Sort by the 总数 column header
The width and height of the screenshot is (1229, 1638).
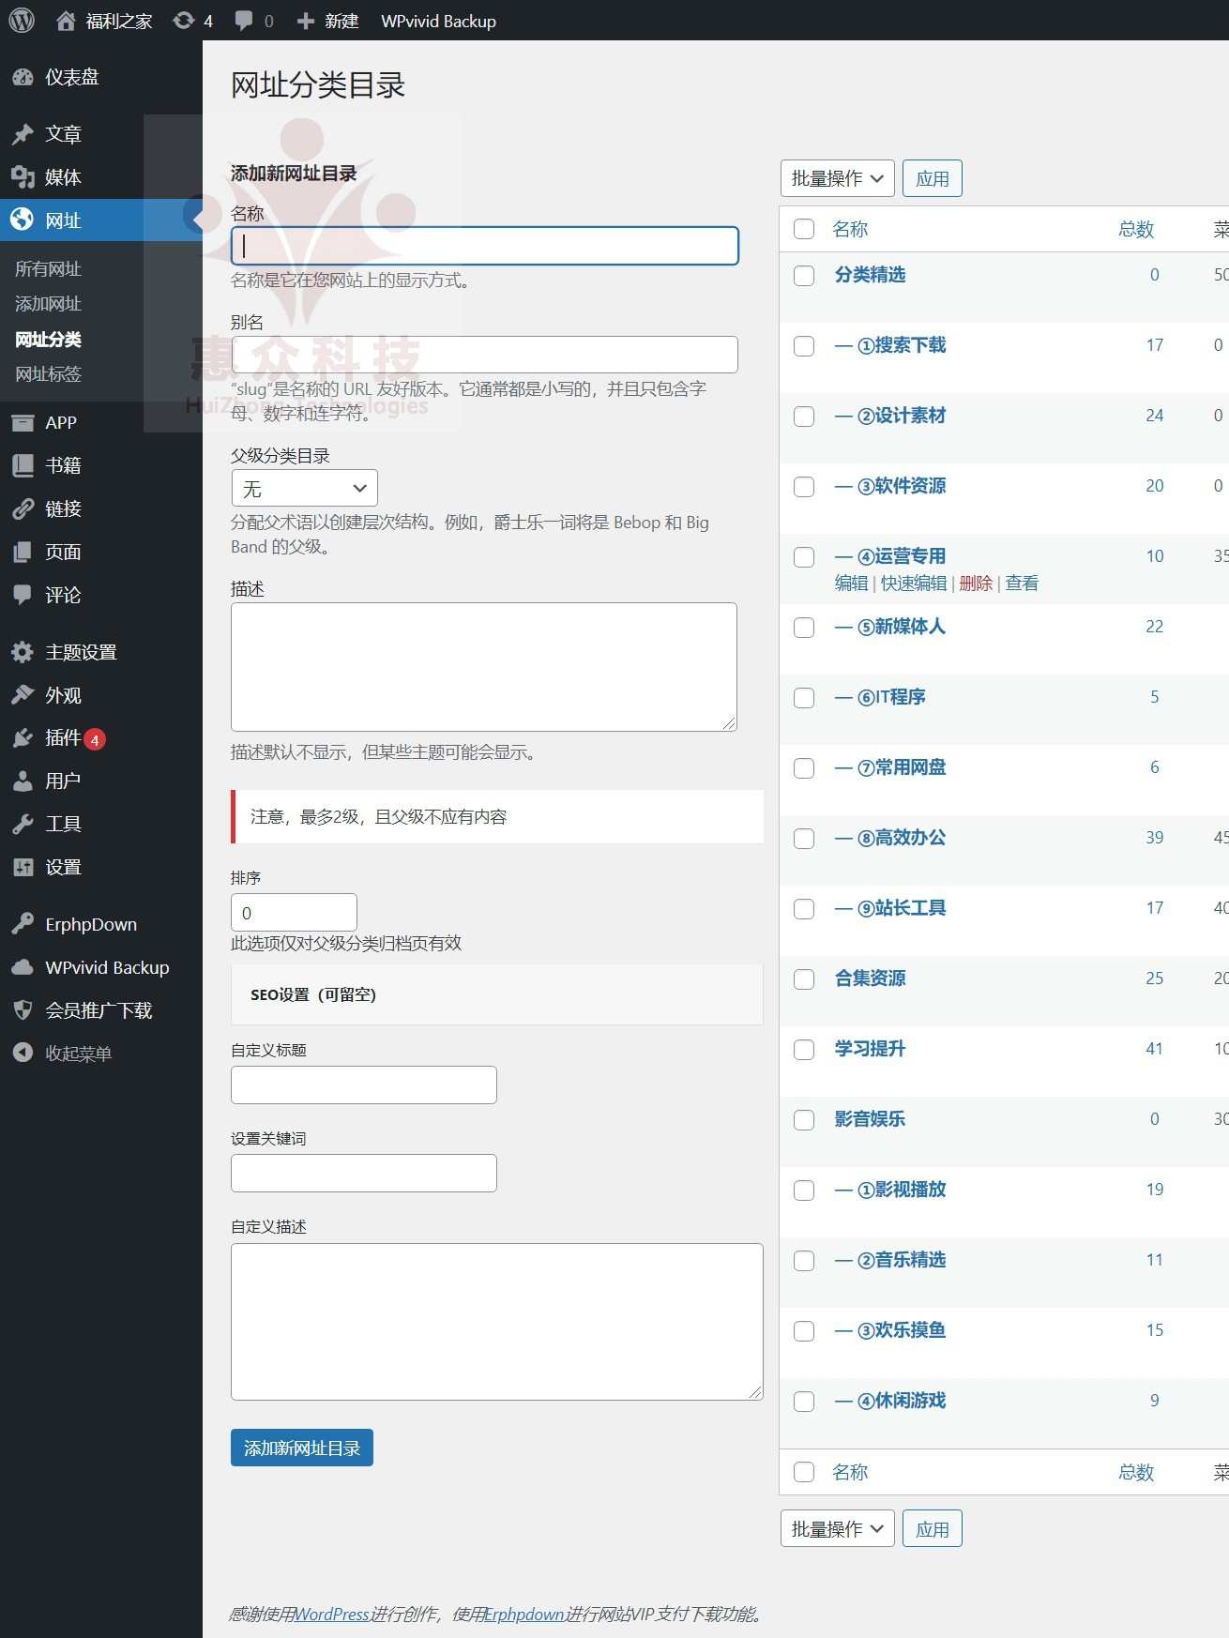tap(1136, 229)
